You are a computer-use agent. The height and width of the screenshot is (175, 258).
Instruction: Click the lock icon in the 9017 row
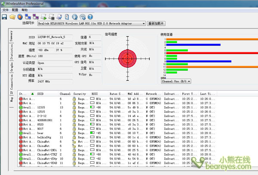tap(74, 129)
